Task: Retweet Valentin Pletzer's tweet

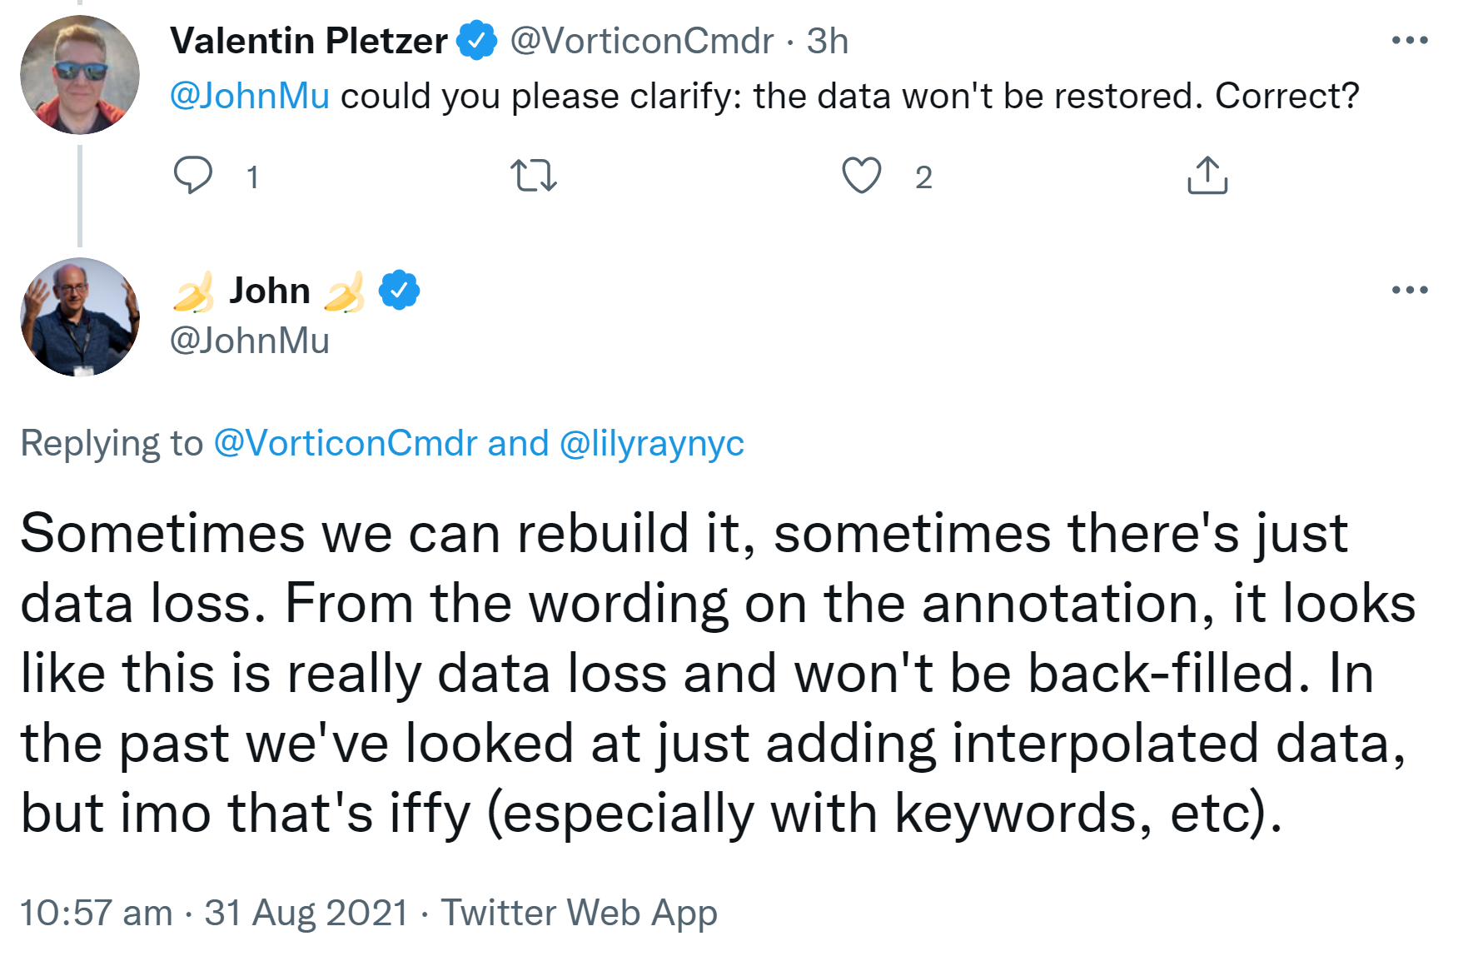Action: [533, 176]
